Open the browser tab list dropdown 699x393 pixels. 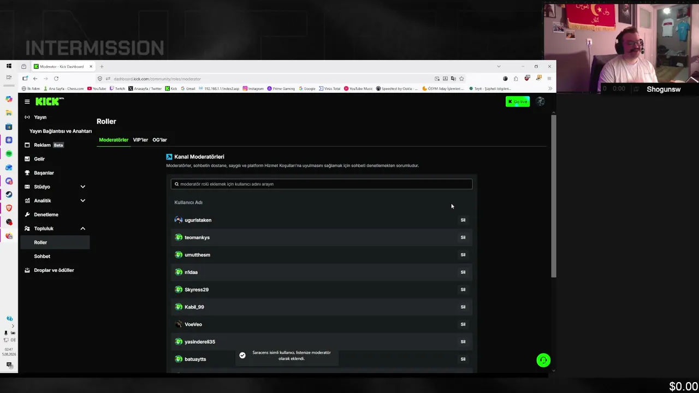tap(499, 67)
